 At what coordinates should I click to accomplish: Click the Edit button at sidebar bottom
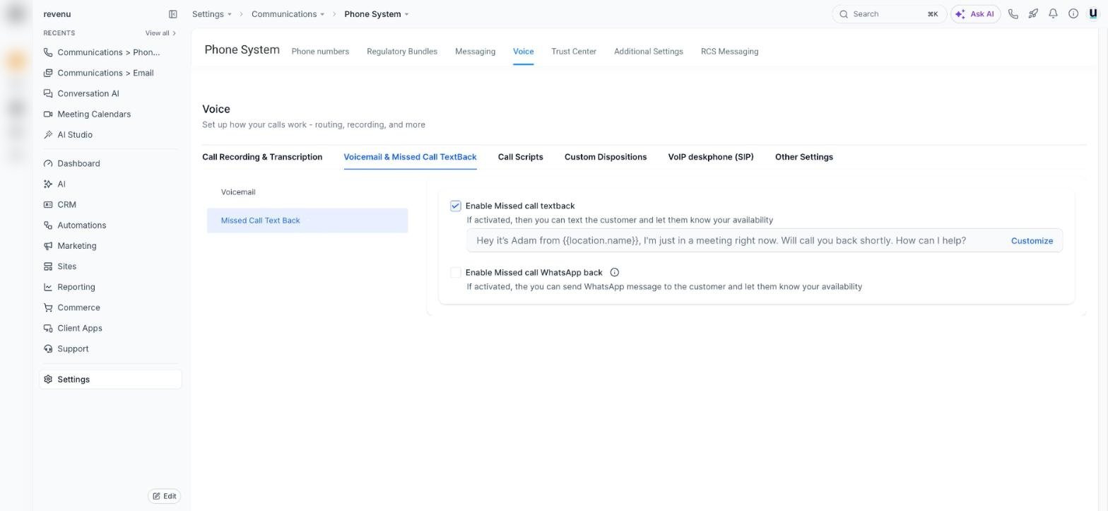(x=165, y=496)
